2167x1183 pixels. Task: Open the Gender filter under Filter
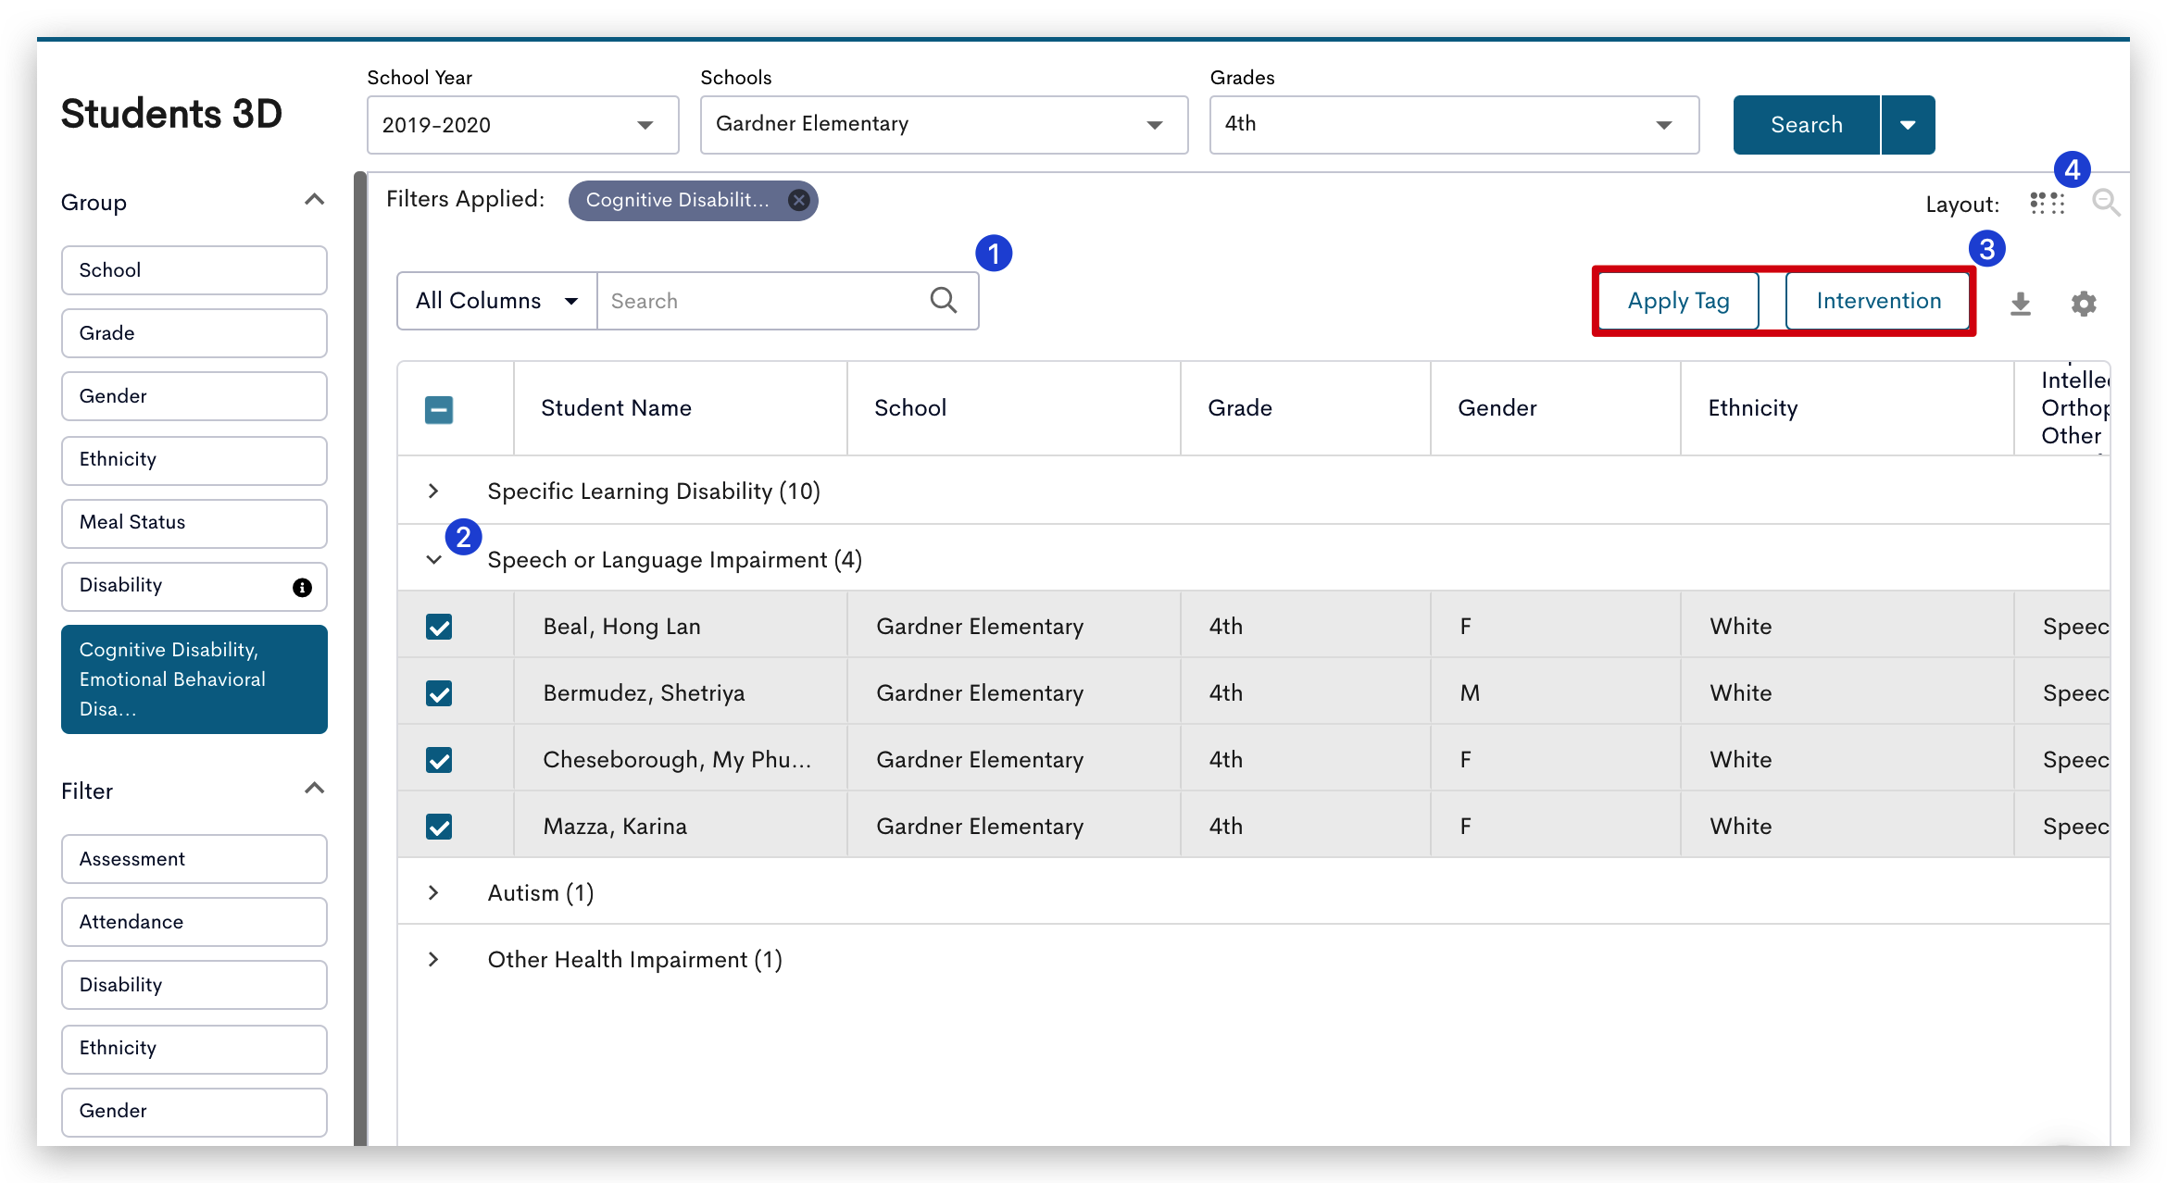point(194,1112)
